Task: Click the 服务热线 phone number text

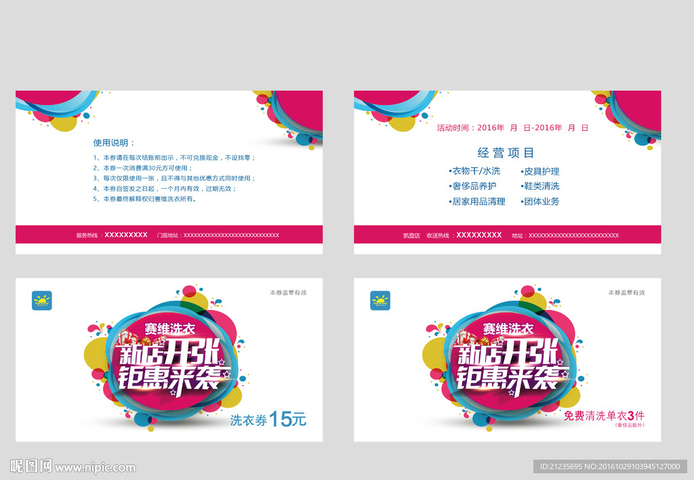Action: (112, 235)
